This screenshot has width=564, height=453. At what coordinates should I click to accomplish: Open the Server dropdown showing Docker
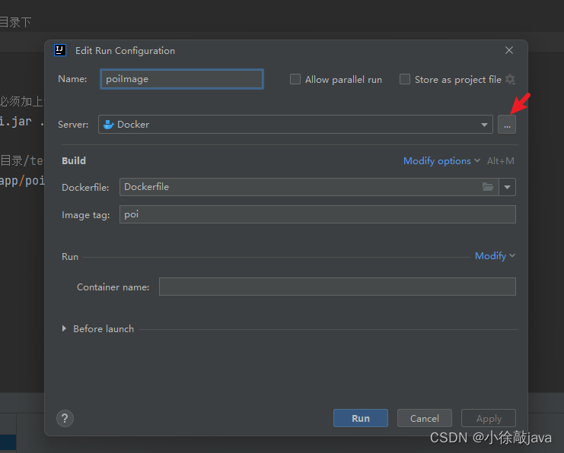295,125
